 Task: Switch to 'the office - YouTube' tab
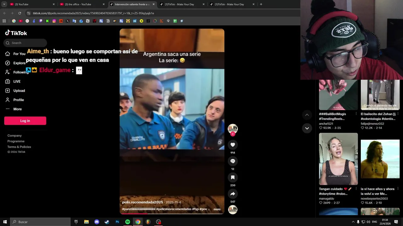pyautogui.click(x=82, y=4)
